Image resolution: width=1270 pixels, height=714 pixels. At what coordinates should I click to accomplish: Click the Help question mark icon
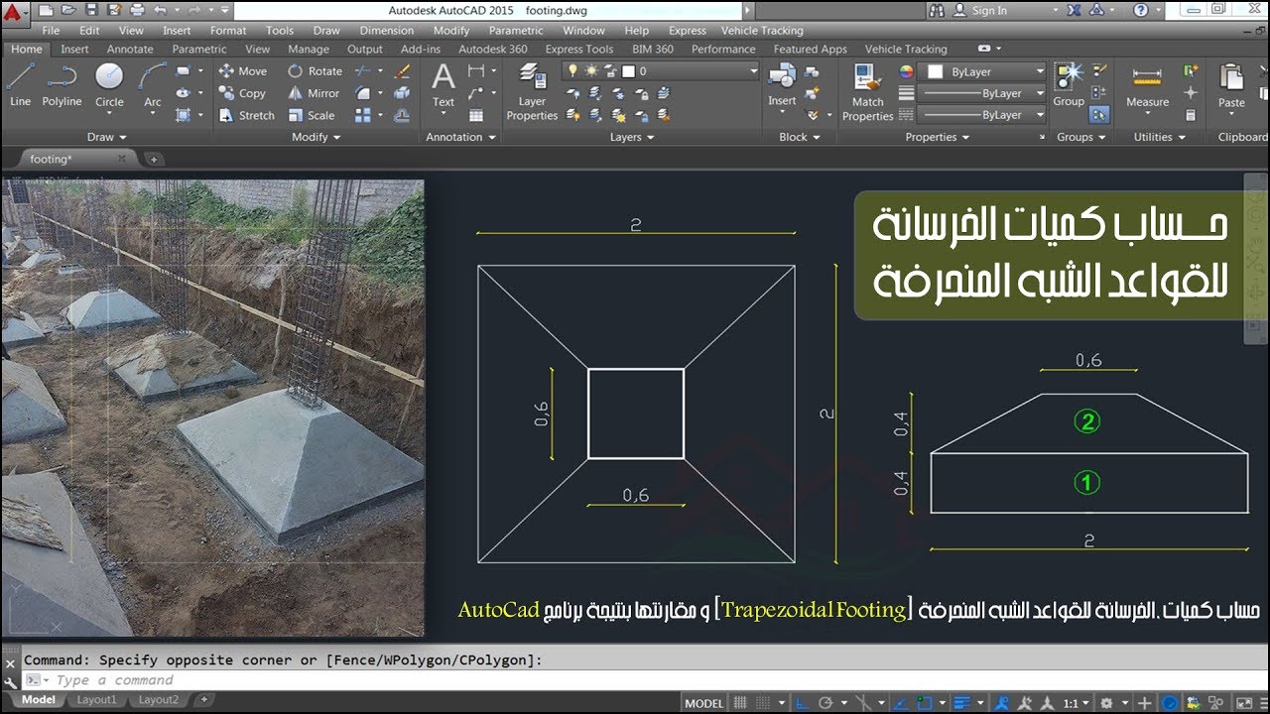[1141, 10]
